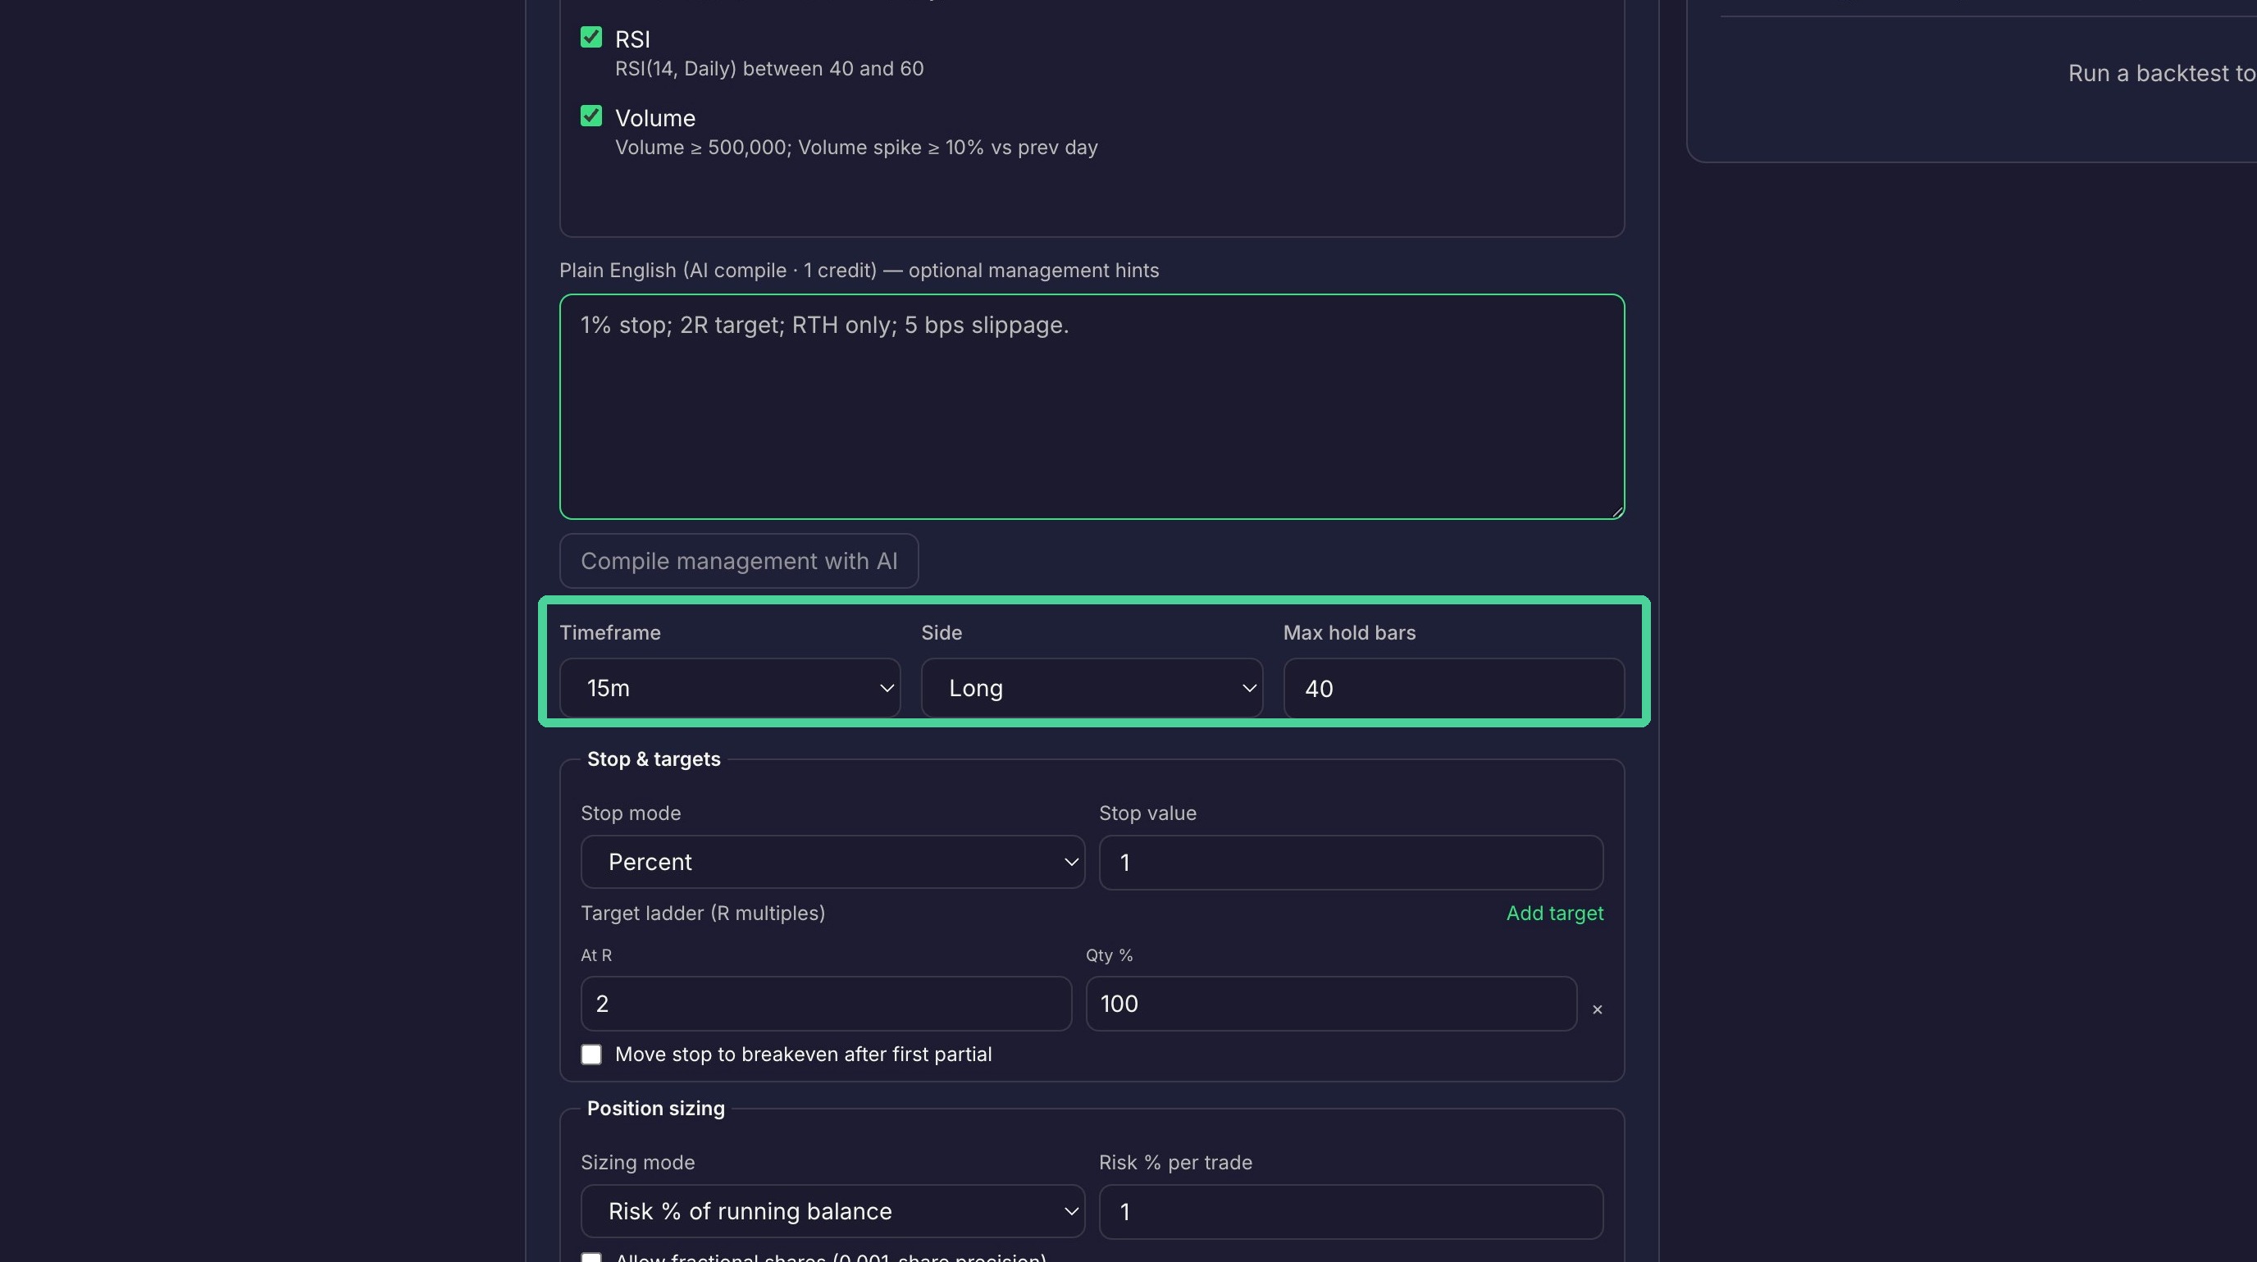This screenshot has height=1262, width=2257.
Task: Click the Risk % per trade field
Action: [x=1351, y=1211]
